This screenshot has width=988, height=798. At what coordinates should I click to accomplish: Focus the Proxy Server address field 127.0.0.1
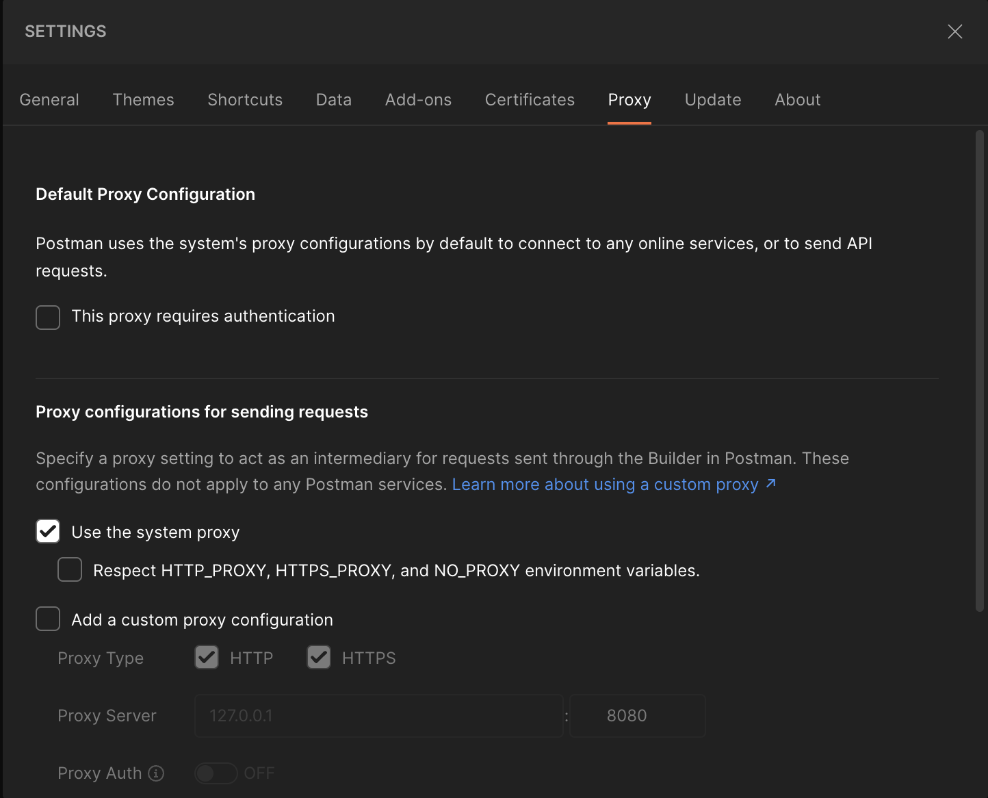379,716
